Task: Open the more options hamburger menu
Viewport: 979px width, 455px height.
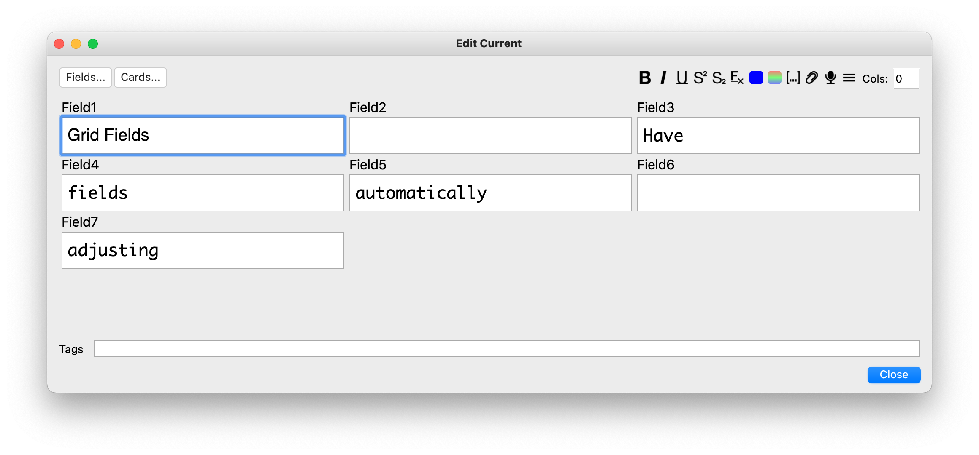Action: pyautogui.click(x=849, y=78)
